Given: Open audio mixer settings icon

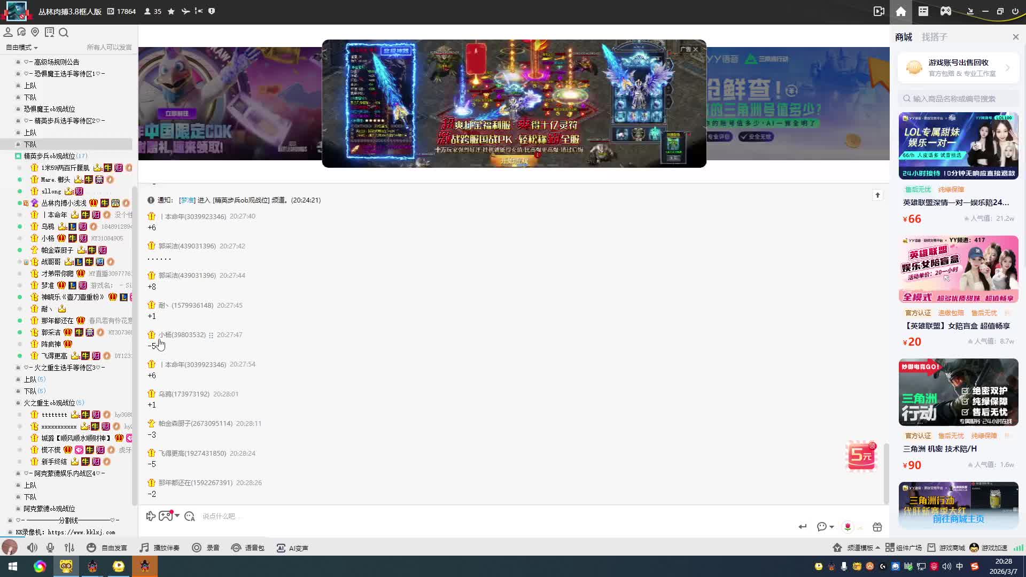Looking at the screenshot, I should coord(69,548).
